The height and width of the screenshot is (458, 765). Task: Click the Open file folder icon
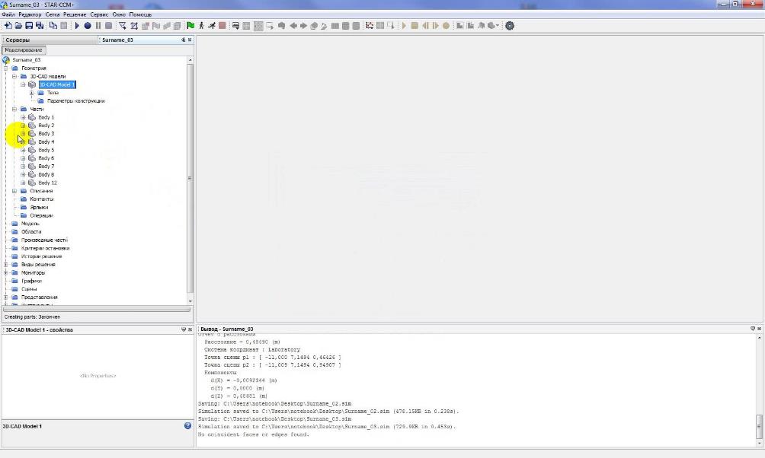18,26
